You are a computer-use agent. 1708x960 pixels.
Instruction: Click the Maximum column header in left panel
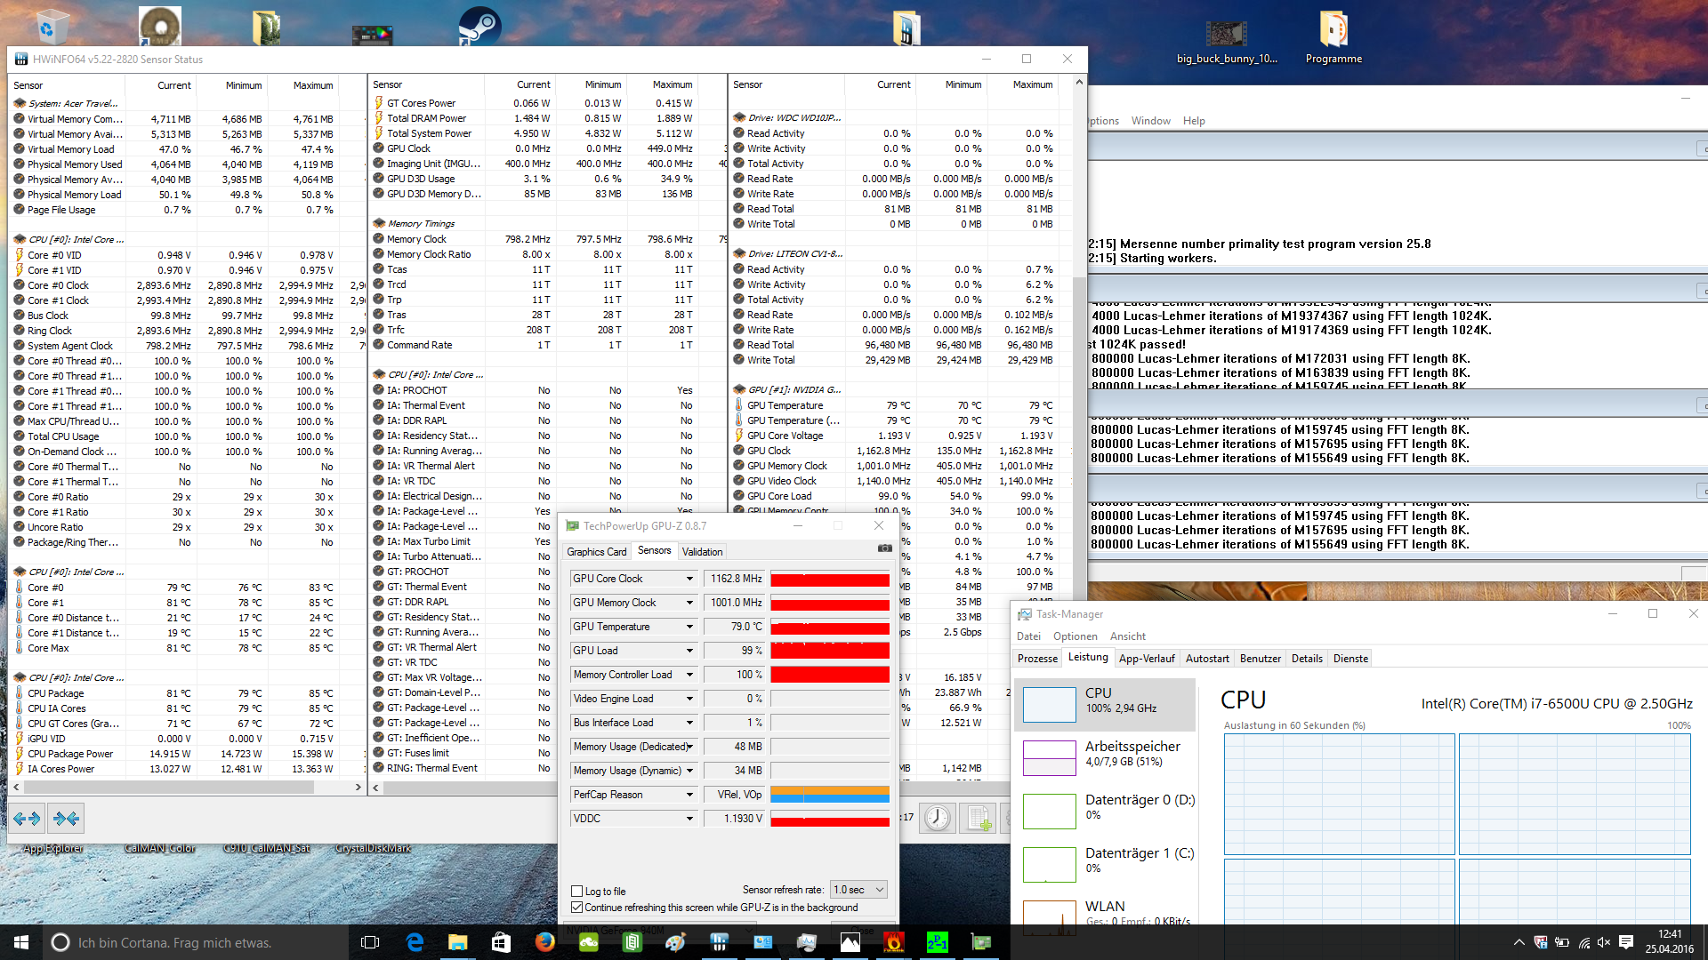(x=313, y=85)
